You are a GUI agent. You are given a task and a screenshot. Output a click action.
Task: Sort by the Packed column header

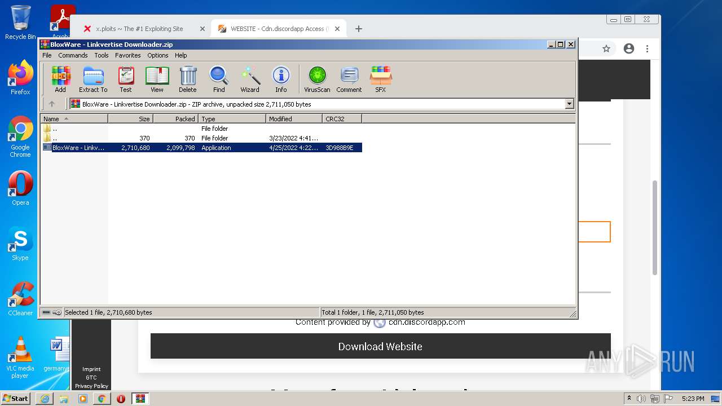tap(175, 118)
